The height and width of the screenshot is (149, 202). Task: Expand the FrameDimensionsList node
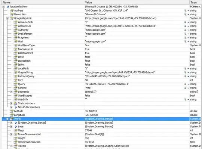(x=11, y=134)
